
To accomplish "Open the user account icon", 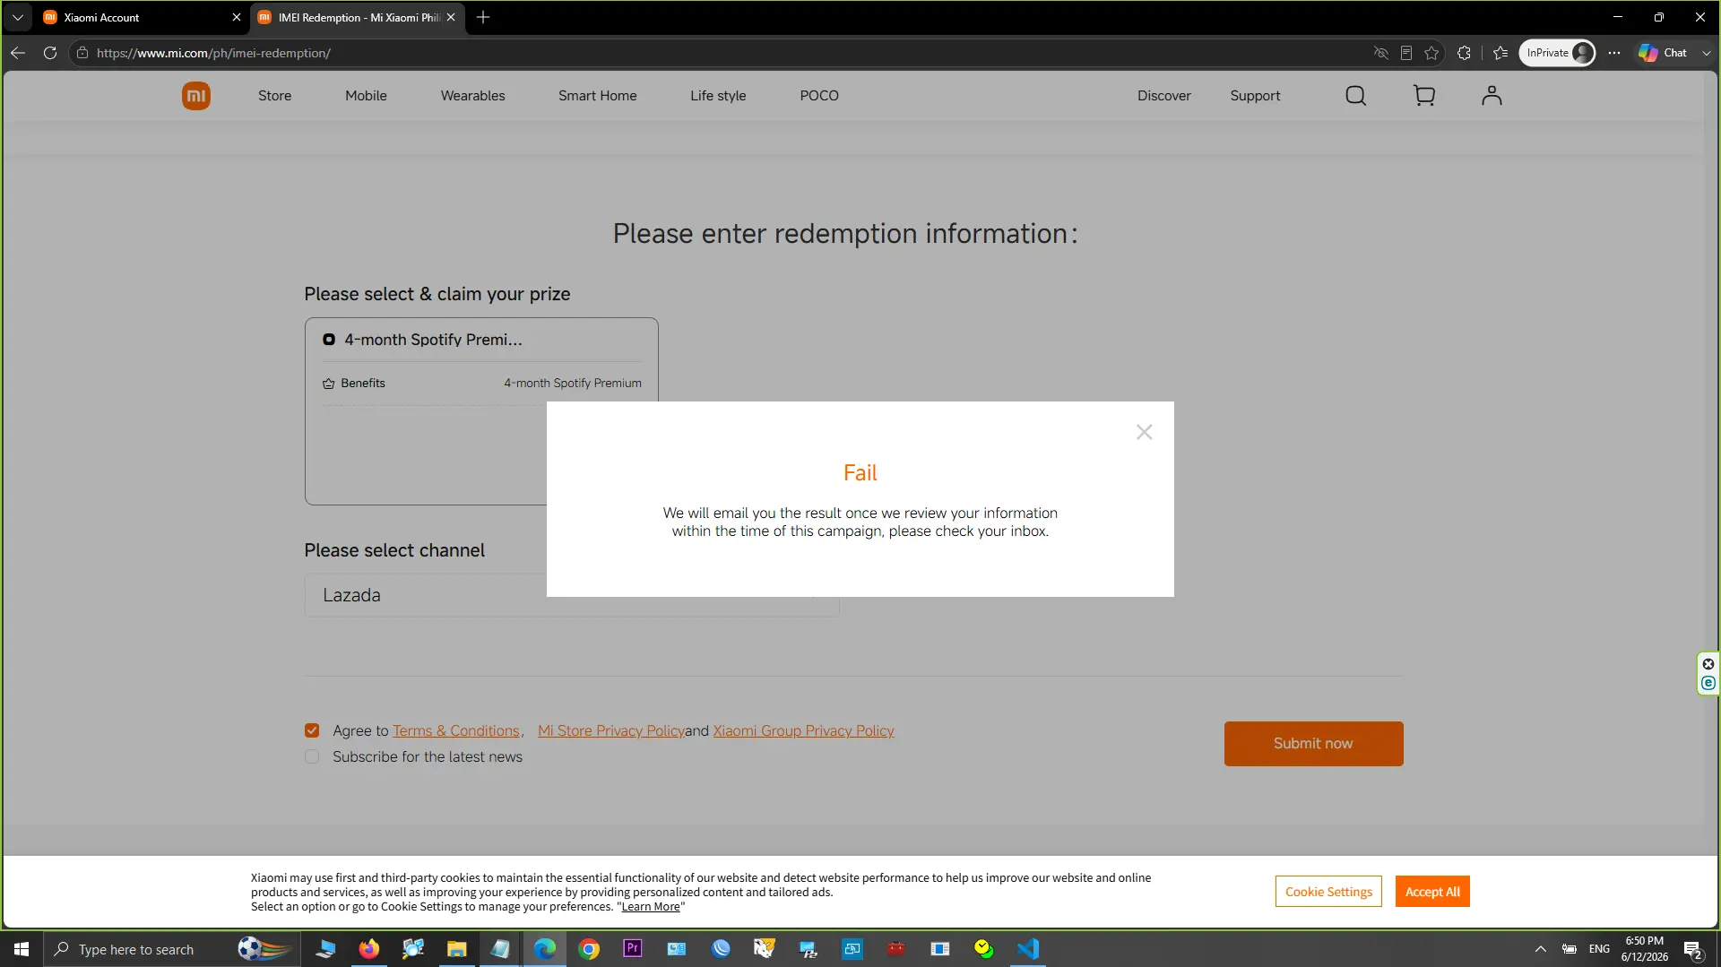I will (1491, 96).
